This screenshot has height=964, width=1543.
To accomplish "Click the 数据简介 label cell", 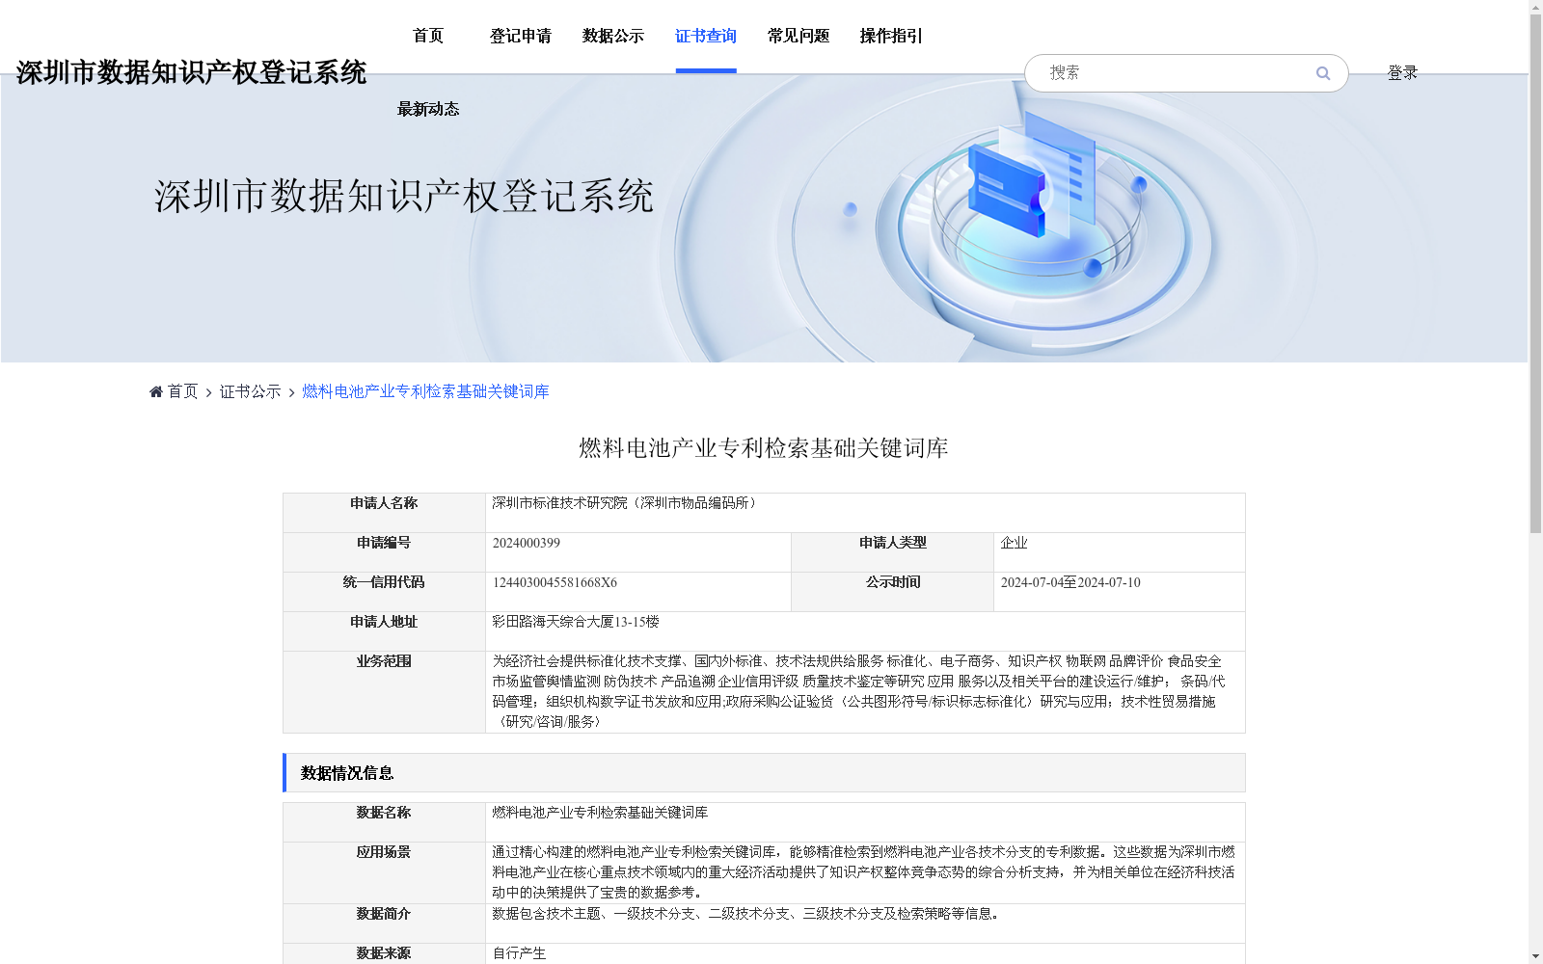I will (384, 924).
